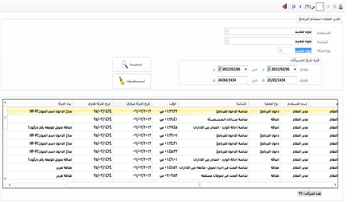Click the red exit door icon
Viewport: 345px width, 203px height.
coord(285,7)
